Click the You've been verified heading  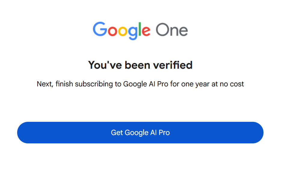140,65
